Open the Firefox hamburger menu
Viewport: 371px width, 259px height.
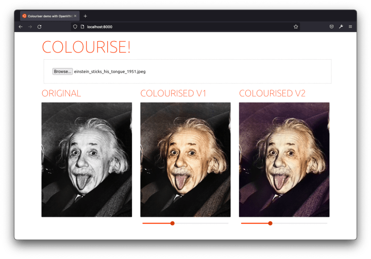350,26
